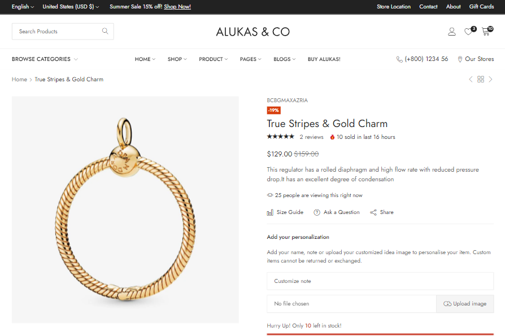The width and height of the screenshot is (505, 336).
Task: Open the wishlist heart icon
Action: click(468, 32)
